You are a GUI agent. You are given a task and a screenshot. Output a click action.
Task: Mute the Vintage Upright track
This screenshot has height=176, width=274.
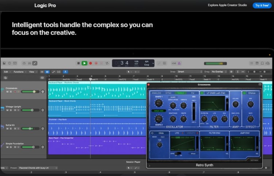(7, 110)
